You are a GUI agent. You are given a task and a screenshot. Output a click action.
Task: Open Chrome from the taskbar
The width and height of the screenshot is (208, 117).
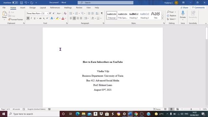click(136, 114)
